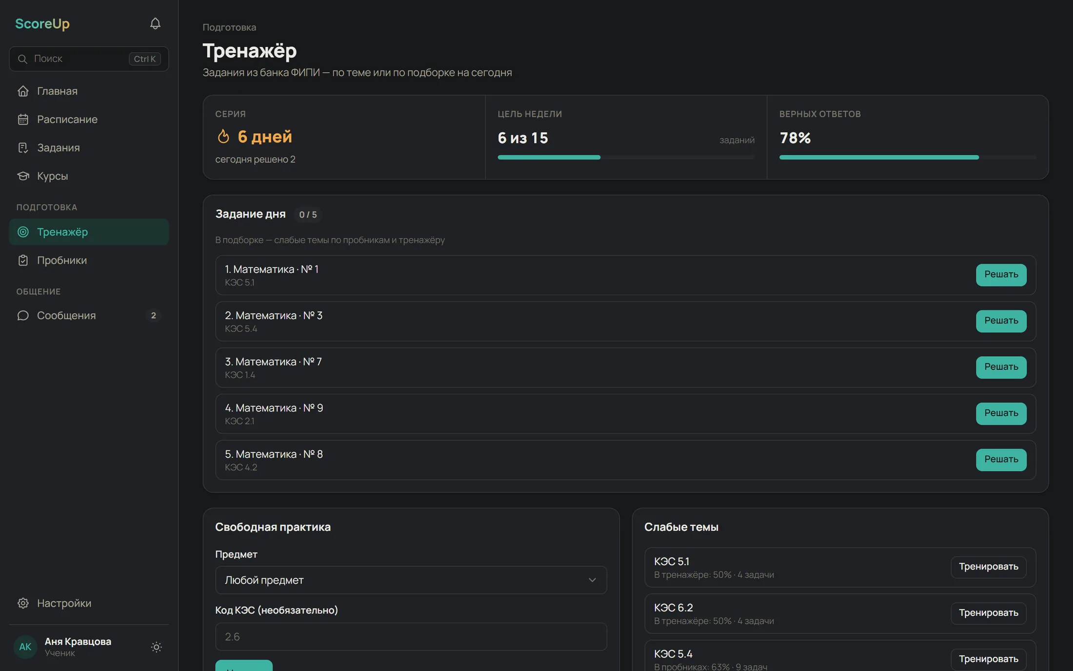Image resolution: width=1073 pixels, height=671 pixels.
Task: Open notifications bell icon
Action: point(155,23)
